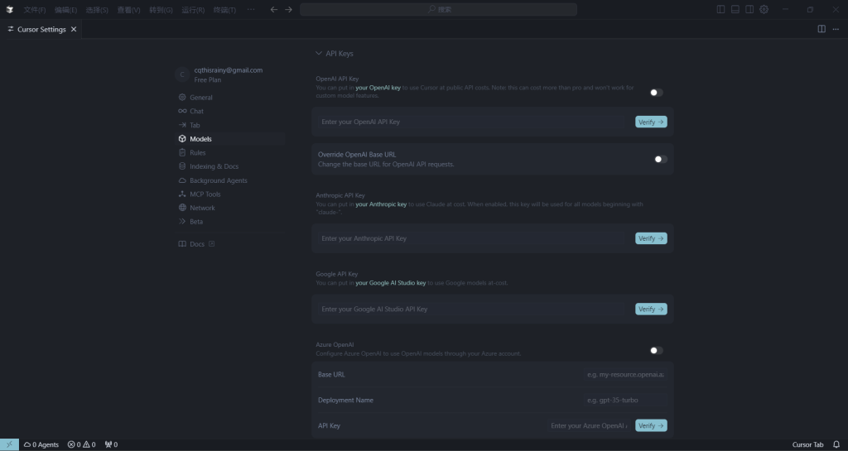Open the editor more actions ellipsis

click(835, 29)
